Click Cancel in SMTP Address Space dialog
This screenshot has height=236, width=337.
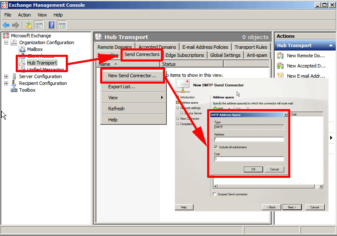[275, 169]
